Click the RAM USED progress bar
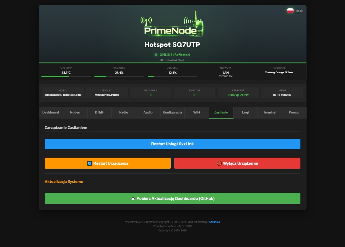 119,76
